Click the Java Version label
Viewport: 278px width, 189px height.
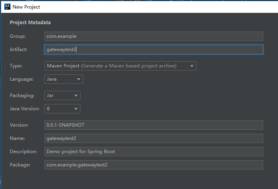[x=25, y=109]
